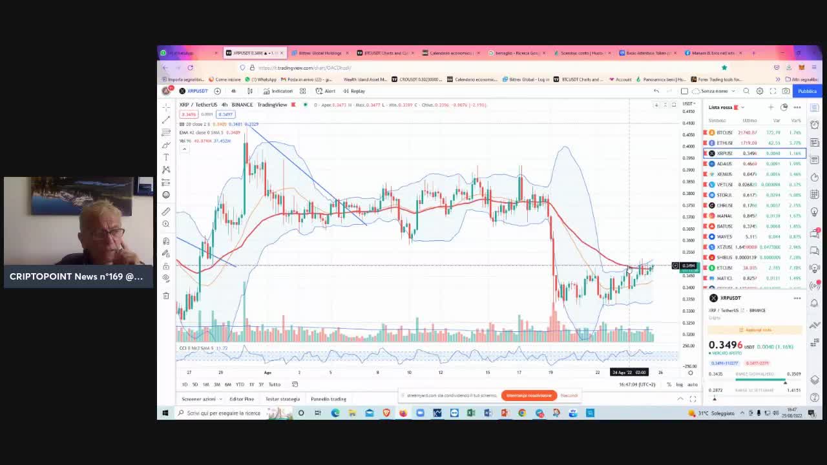Start bar Replay mode
The width and height of the screenshot is (827, 465).
coord(354,91)
